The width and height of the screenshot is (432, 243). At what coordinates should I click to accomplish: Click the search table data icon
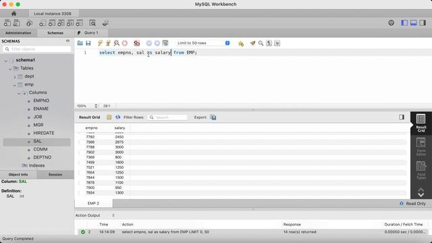pos(92,23)
